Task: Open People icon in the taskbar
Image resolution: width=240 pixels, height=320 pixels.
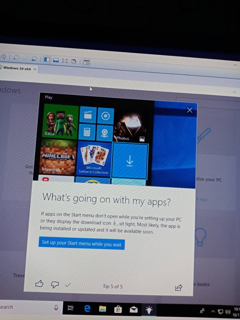Action: point(202,311)
